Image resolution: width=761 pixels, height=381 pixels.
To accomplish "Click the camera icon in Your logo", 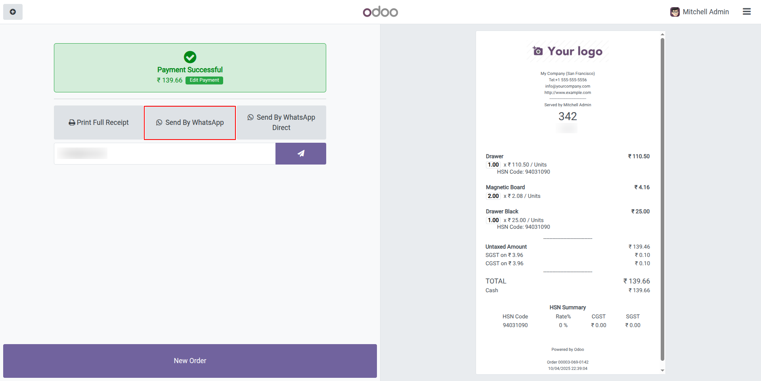I will pyautogui.click(x=537, y=51).
